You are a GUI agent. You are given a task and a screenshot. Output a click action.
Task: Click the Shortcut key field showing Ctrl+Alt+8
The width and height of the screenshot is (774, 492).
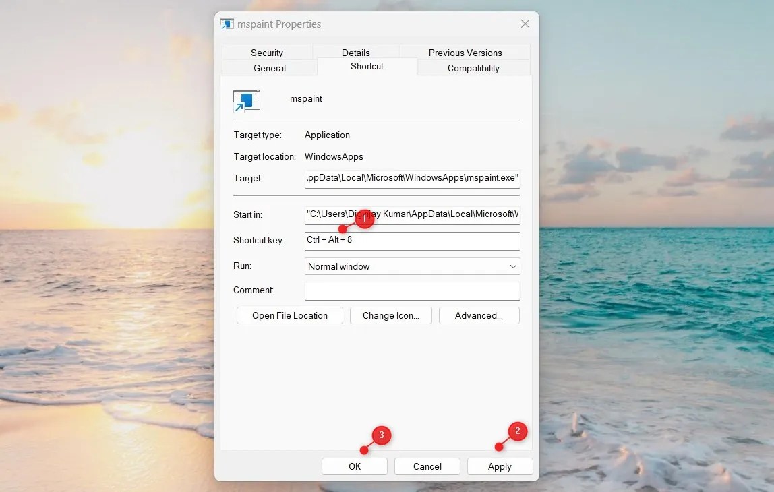tap(412, 241)
